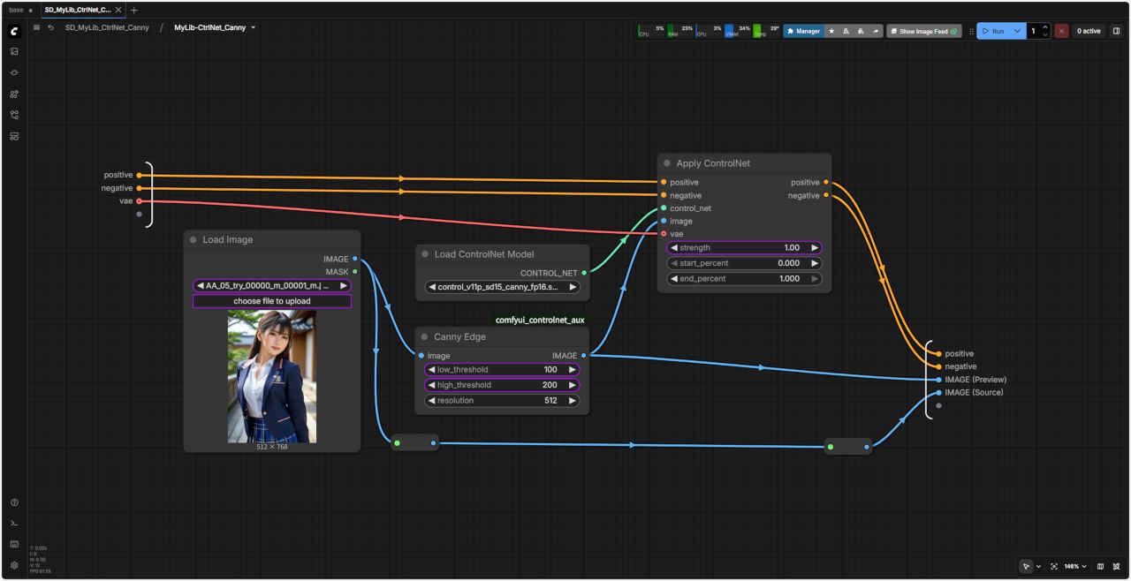Screen dimensions: 1131x581
Task: Click the Load Image preview thumbnail
Action: (x=272, y=376)
